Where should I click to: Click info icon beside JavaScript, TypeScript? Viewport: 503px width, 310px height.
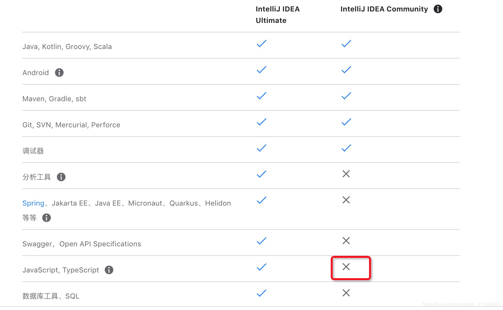coord(109,270)
